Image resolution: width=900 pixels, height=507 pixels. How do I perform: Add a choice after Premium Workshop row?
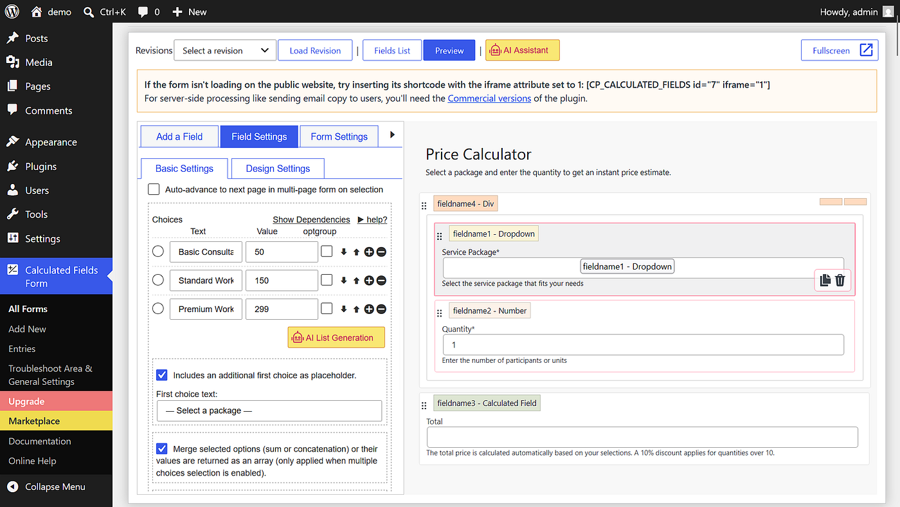point(369,309)
